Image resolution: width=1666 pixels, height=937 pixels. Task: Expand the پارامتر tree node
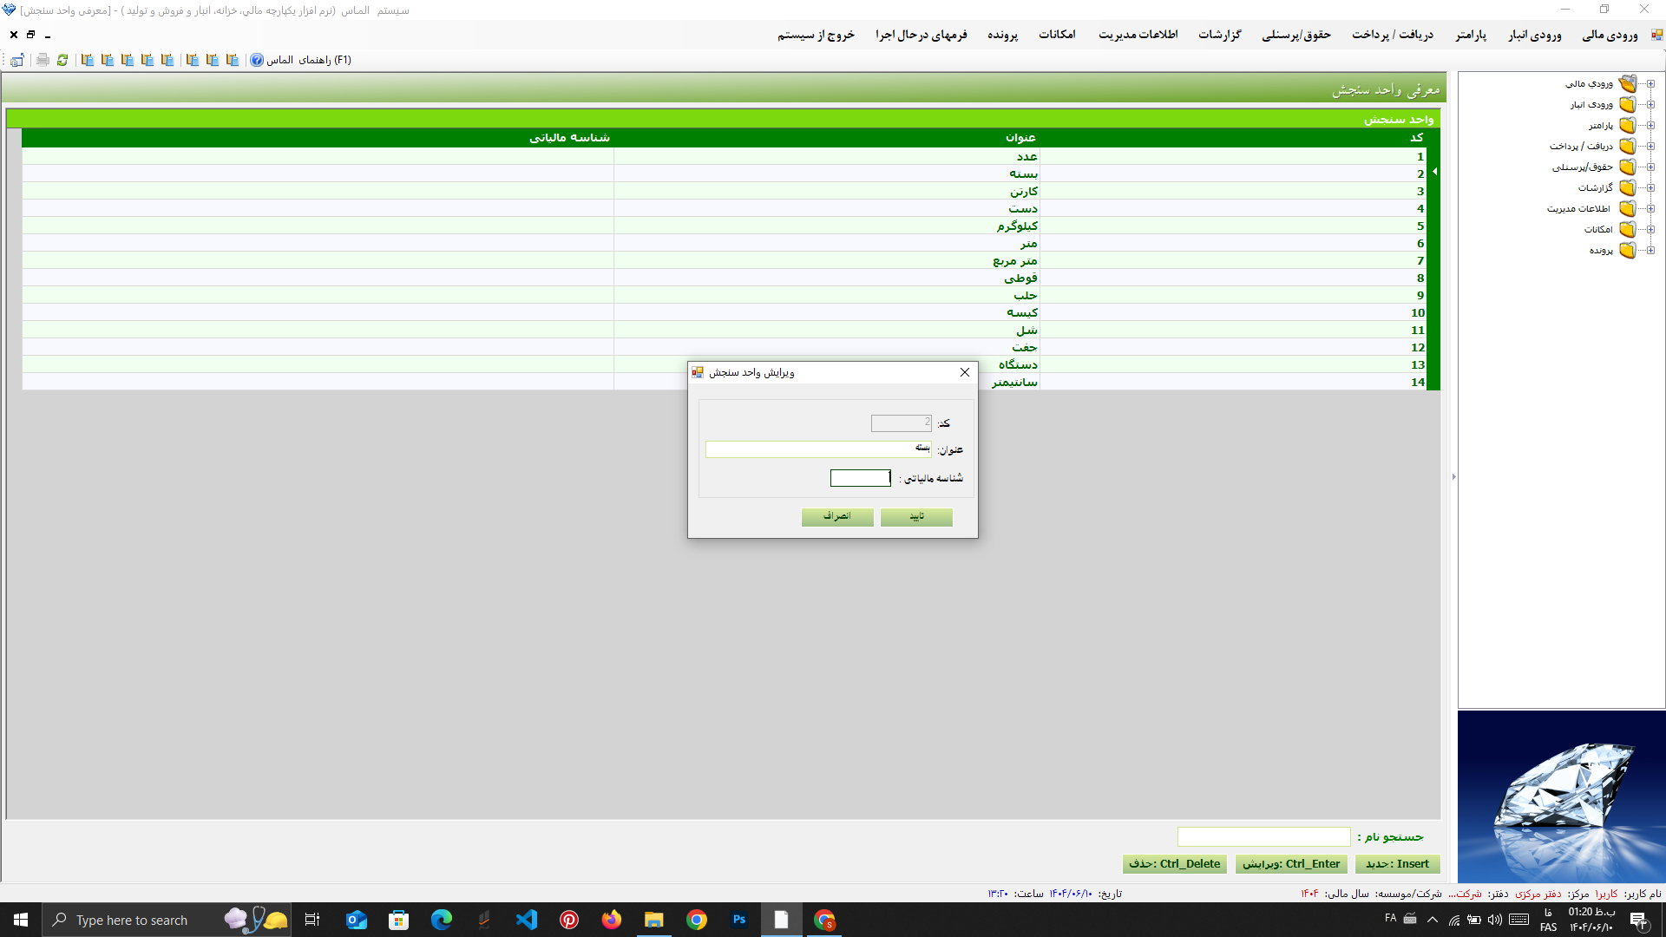pos(1650,126)
